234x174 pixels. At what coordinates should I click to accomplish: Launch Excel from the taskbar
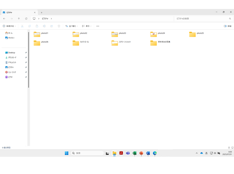pyautogui.click(x=135, y=153)
